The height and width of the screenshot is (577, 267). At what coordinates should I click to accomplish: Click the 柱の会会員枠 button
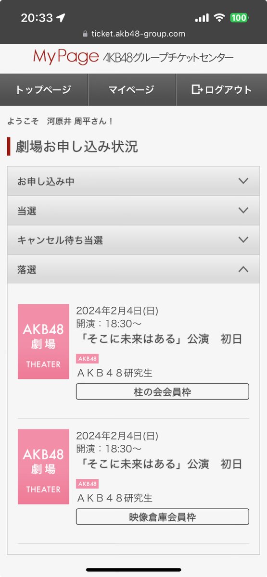[x=163, y=392]
